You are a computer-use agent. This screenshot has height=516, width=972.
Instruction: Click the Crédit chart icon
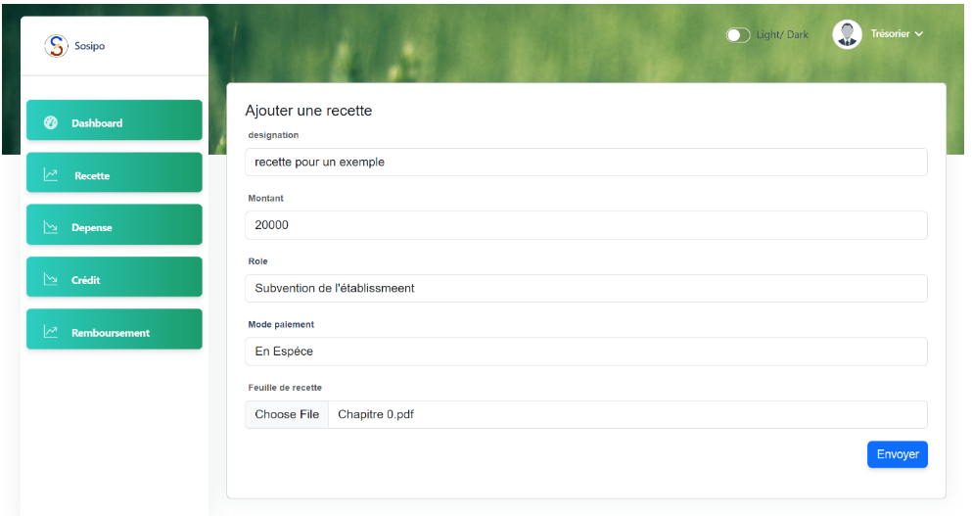tap(51, 280)
